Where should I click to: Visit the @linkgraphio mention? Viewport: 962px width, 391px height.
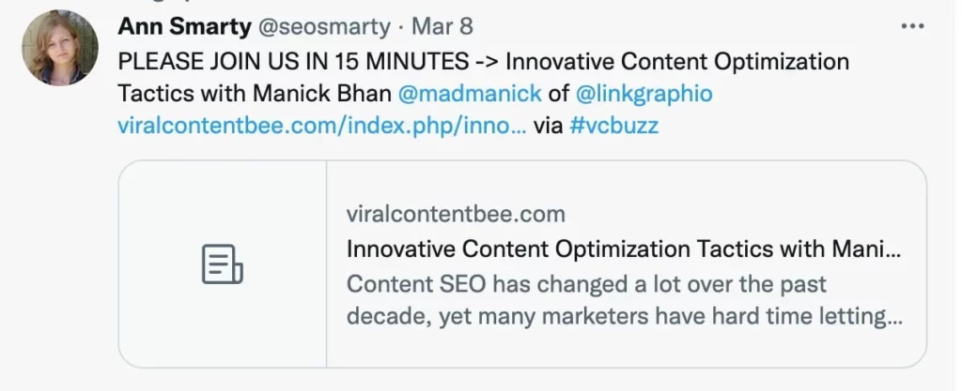644,94
